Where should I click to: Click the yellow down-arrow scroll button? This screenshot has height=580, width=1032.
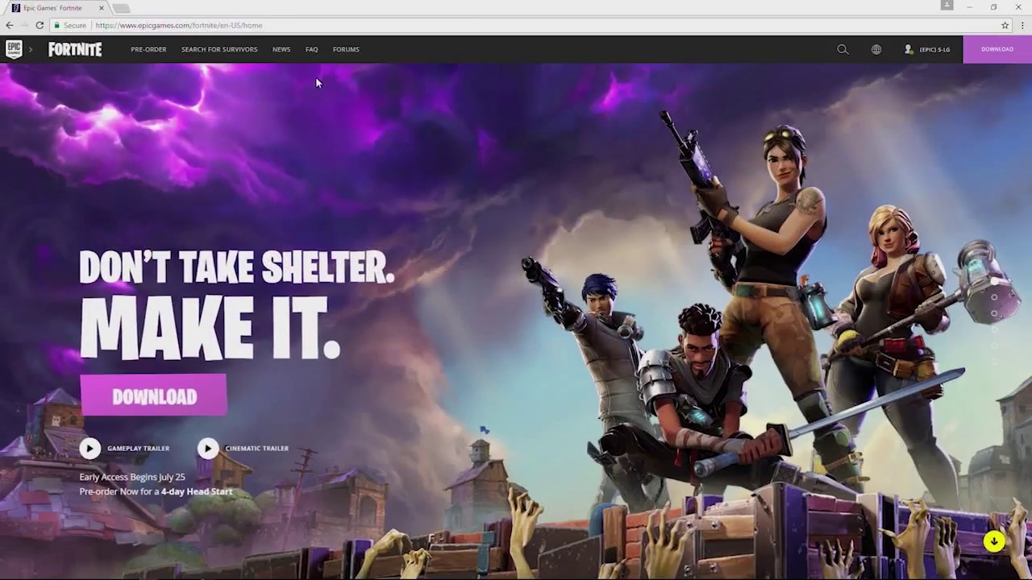(994, 541)
